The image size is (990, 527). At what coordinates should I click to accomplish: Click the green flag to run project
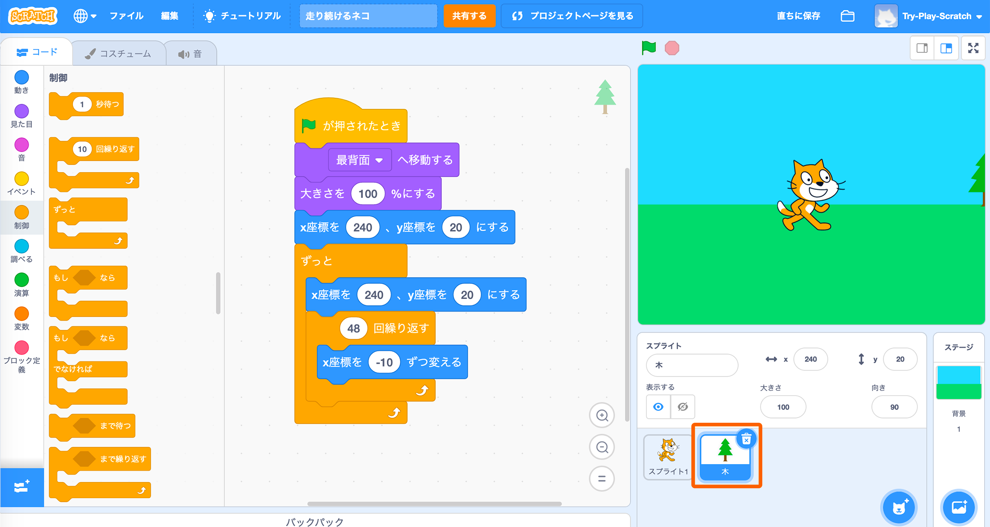pos(648,48)
